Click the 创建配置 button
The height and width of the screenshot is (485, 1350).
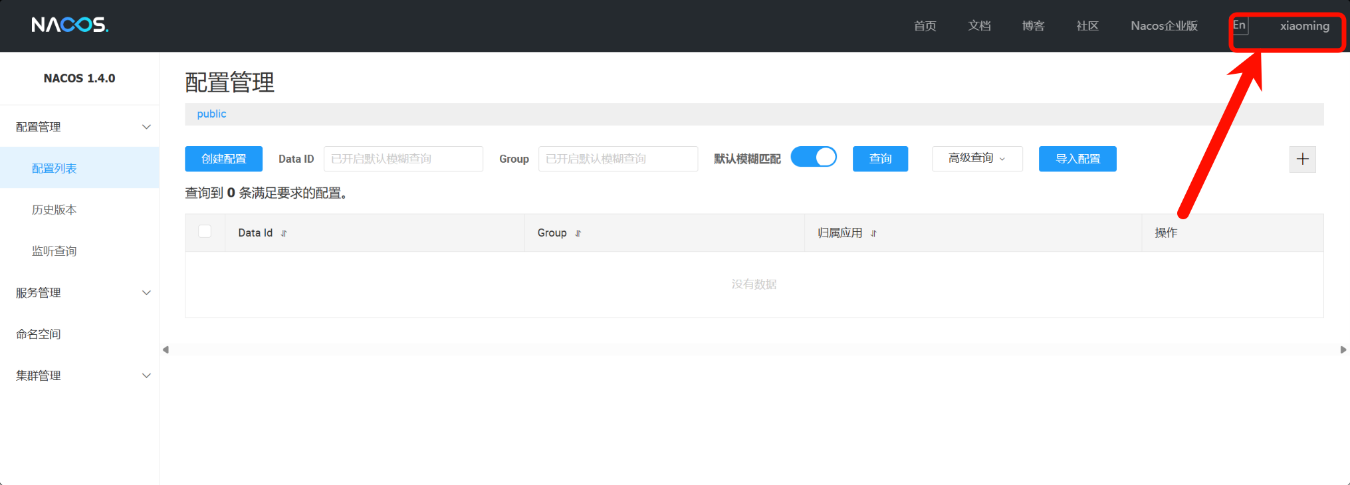click(x=223, y=159)
